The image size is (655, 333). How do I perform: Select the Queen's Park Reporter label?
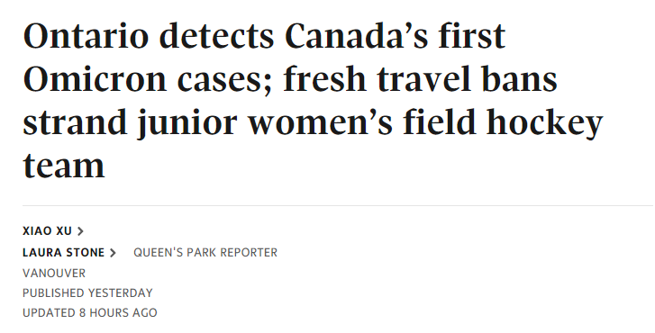205,253
